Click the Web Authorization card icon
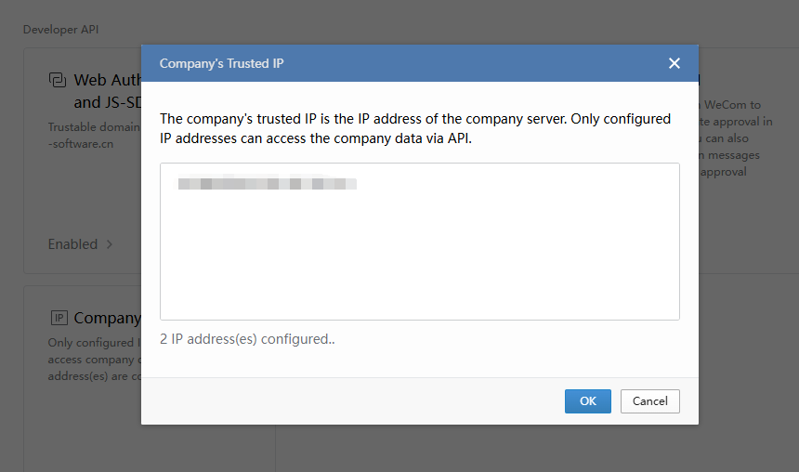Image resolution: width=799 pixels, height=472 pixels. pos(58,81)
